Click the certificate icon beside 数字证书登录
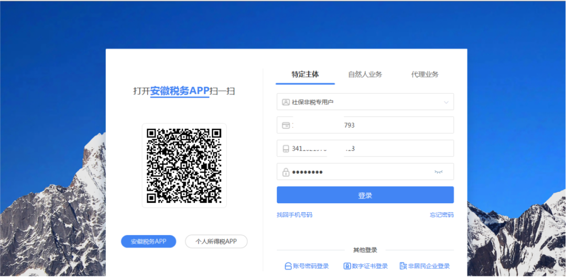 pyautogui.click(x=347, y=266)
